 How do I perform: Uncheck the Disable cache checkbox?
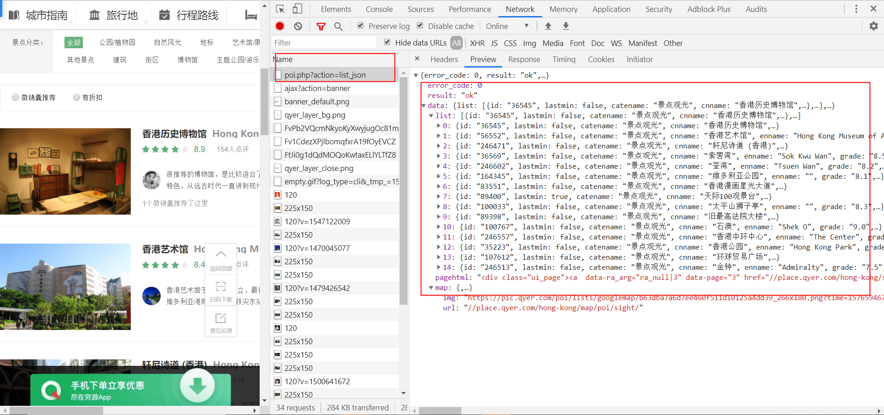(420, 26)
